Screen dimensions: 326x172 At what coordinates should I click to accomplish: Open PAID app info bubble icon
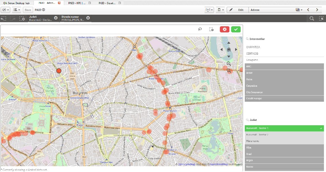pyautogui.click(x=43, y=10)
